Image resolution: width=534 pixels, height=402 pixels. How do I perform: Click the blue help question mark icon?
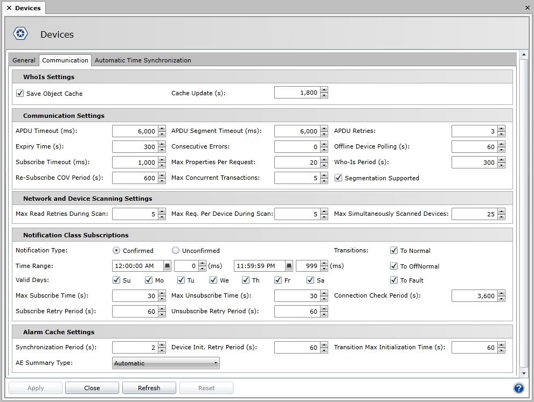[x=518, y=388]
